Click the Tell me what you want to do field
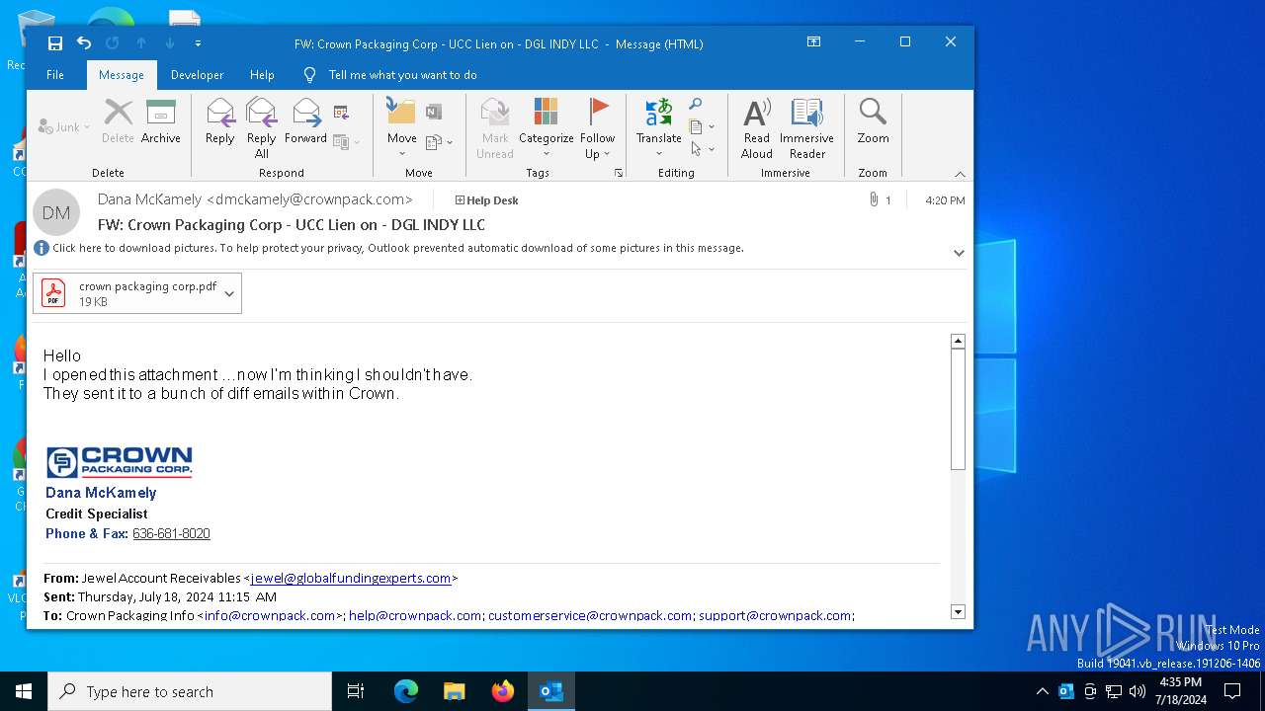Viewport: 1265px width, 711px height. coord(402,75)
